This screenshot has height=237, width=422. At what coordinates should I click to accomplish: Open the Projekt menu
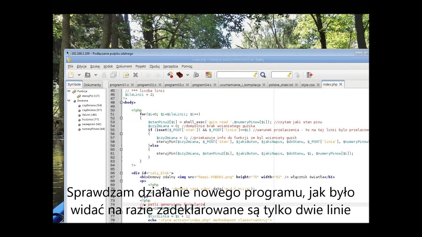[x=140, y=66]
